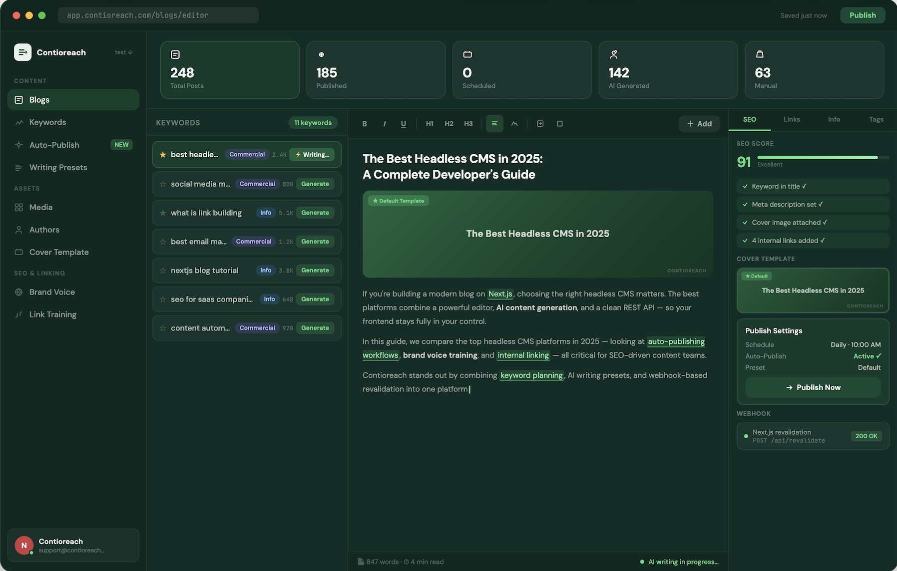Toggle star on nextjs blog tutorial

click(163, 271)
